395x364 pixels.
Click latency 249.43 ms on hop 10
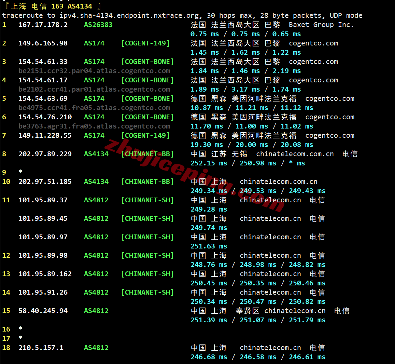[x=307, y=191]
